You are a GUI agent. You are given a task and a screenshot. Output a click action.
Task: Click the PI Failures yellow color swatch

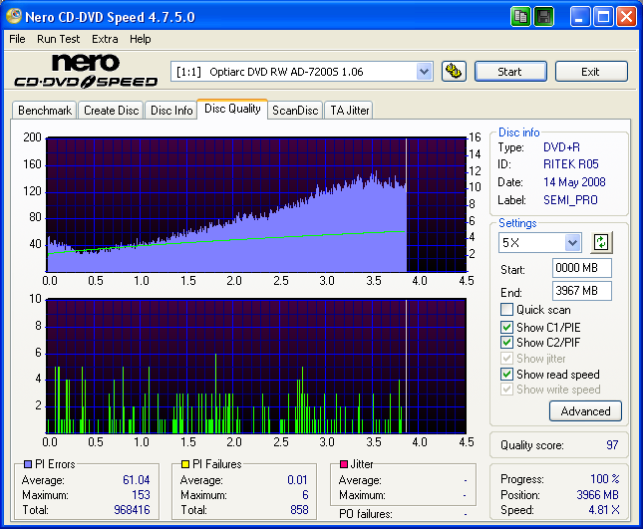click(x=185, y=464)
